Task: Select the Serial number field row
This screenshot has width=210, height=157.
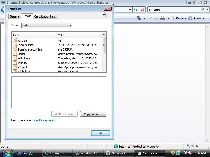Action: tap(56, 45)
